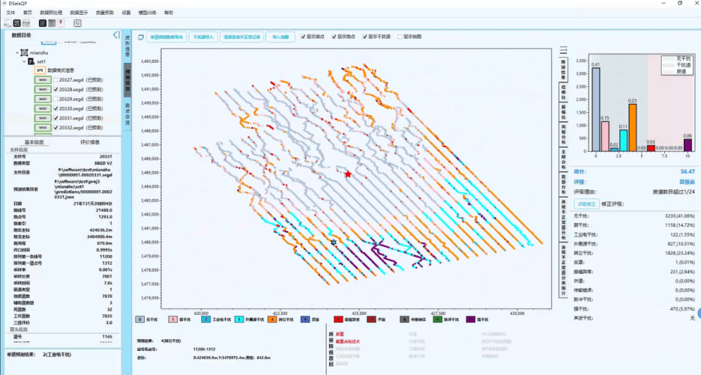Open the 质量预测 menu
The width and height of the screenshot is (701, 375).
(105, 13)
